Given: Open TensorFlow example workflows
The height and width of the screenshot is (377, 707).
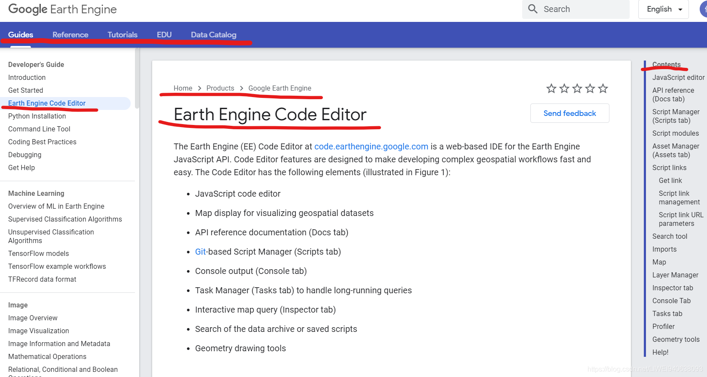Looking at the screenshot, I should click(x=57, y=266).
